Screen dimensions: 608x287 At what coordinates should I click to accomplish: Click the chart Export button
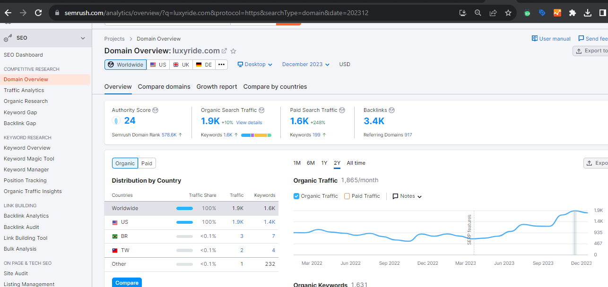click(596, 163)
